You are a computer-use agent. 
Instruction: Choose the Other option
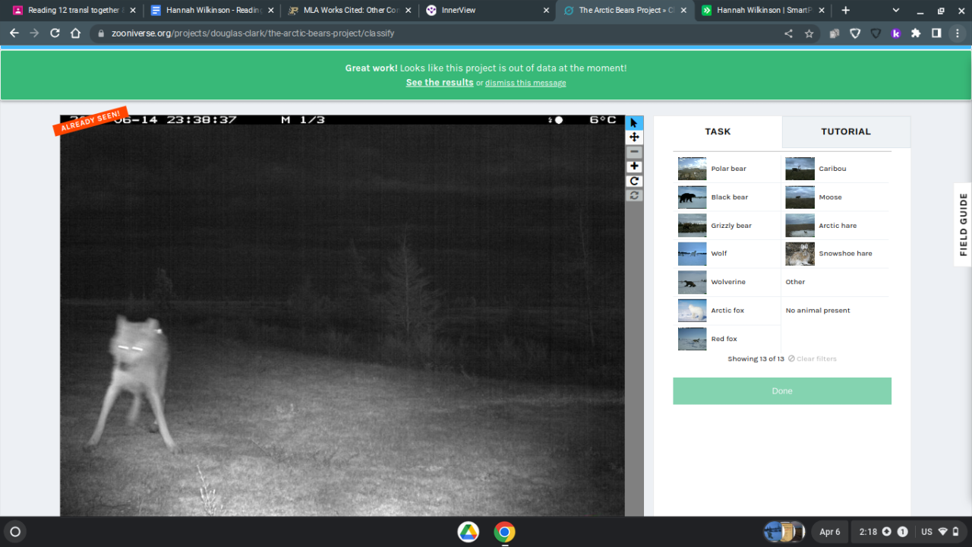(x=835, y=282)
